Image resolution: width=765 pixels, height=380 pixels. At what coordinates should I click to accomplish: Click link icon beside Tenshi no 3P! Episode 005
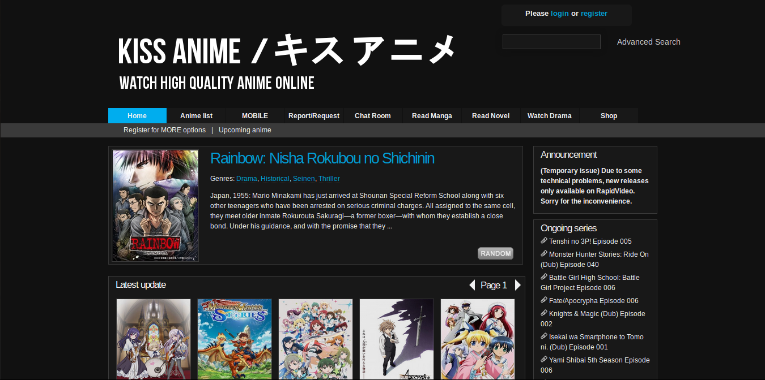click(544, 241)
